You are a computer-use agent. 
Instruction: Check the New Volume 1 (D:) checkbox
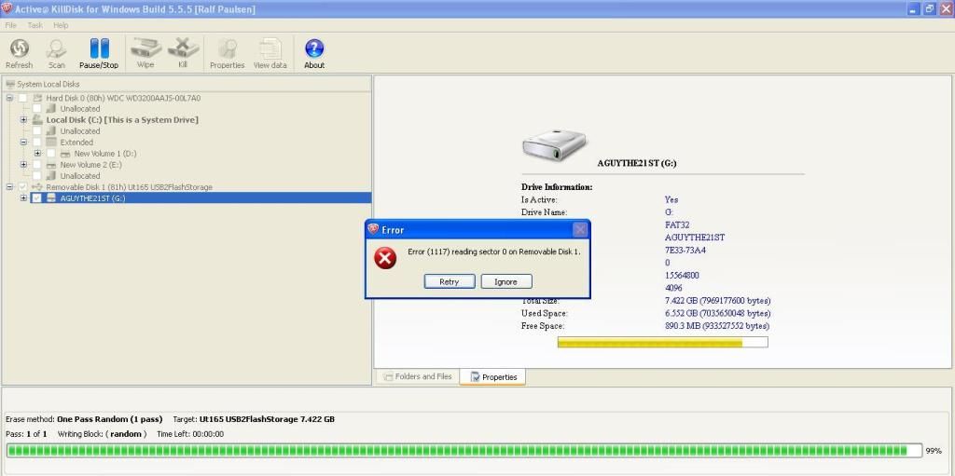click(x=51, y=154)
